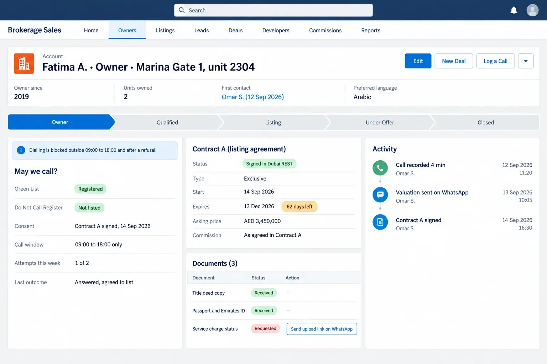This screenshot has width=547, height=364.
Task: Send upload link on WhatsApp
Action: (x=322, y=329)
